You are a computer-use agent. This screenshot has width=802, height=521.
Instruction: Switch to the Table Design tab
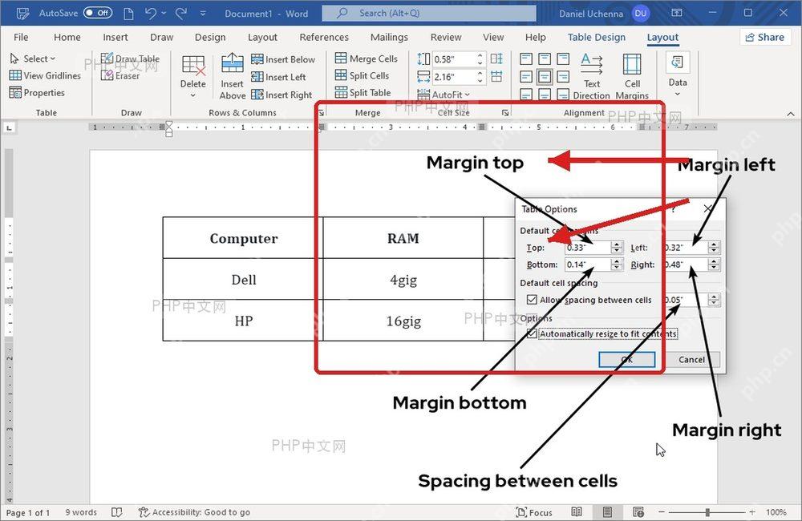pos(597,38)
